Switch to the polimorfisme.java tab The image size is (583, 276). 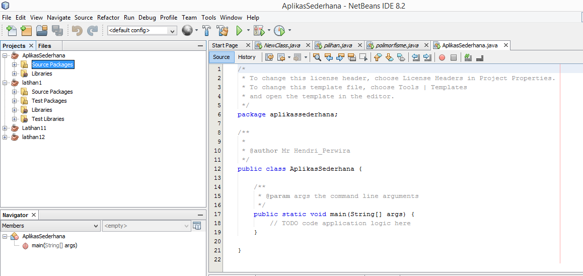coord(397,45)
